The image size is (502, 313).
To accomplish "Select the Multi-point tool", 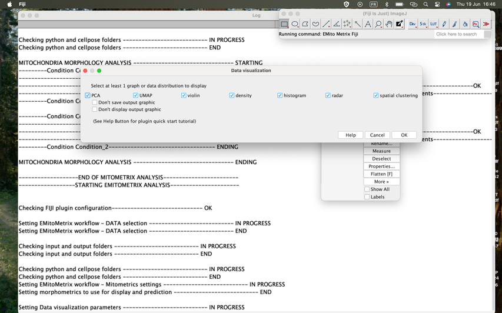I will coord(347,24).
